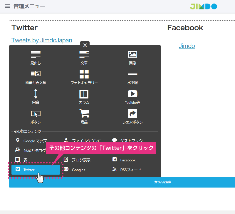Choose the ブログ表示 option
This screenshot has height=214, width=235.
pos(77,160)
